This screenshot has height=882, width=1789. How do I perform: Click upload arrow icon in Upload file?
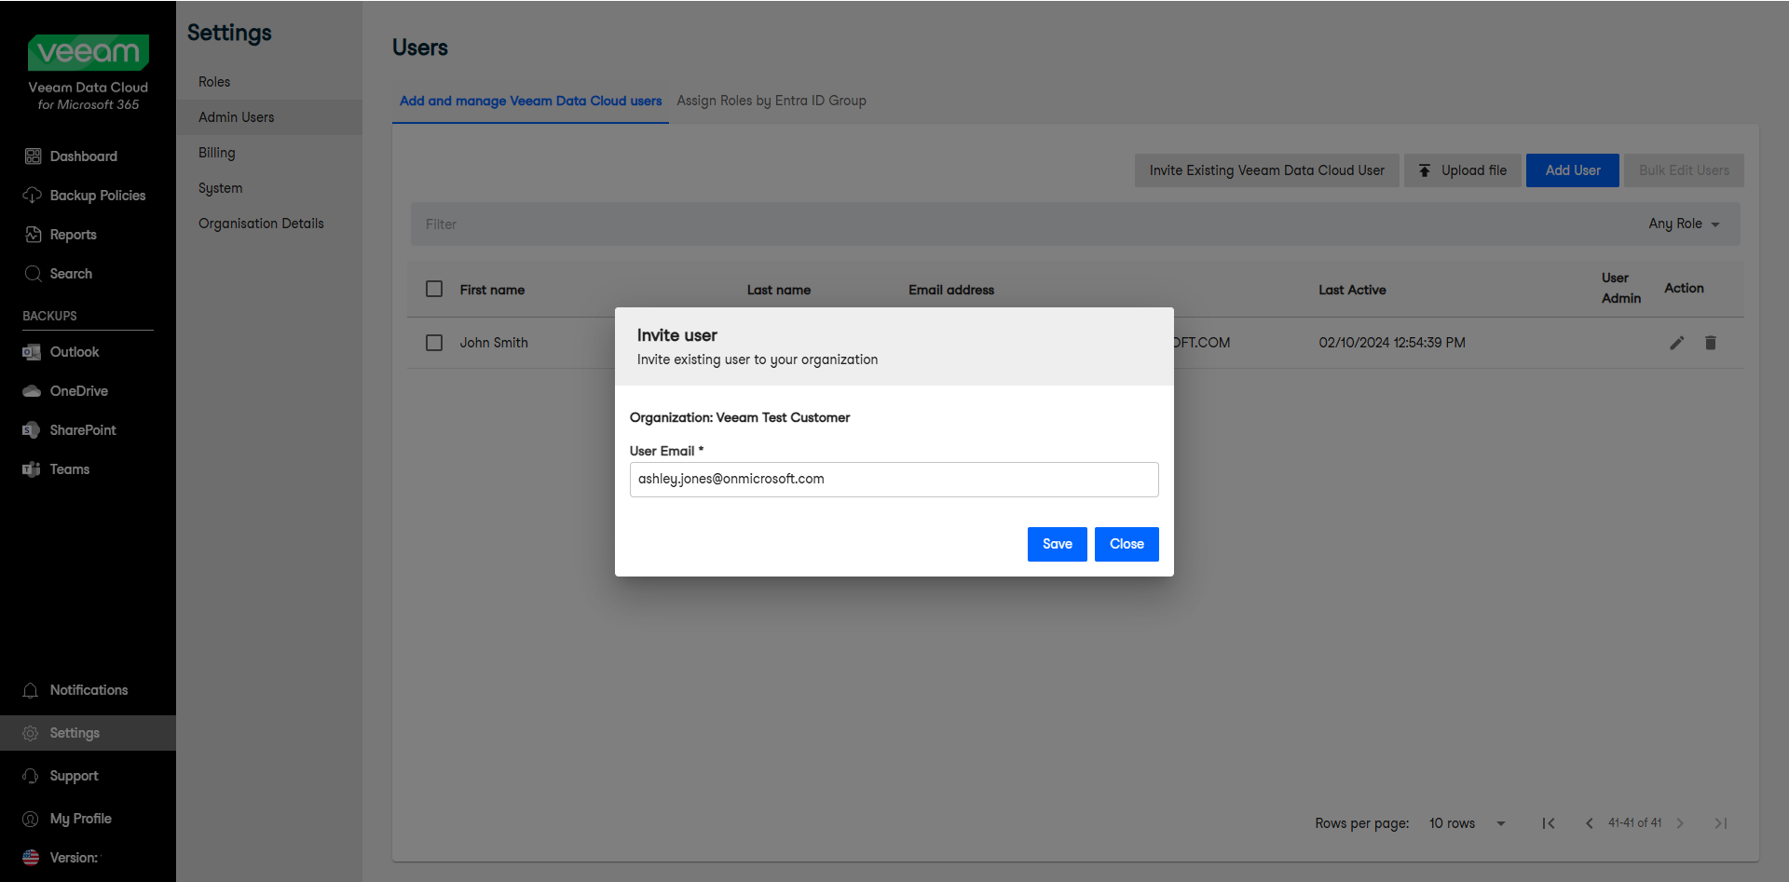click(x=1425, y=170)
